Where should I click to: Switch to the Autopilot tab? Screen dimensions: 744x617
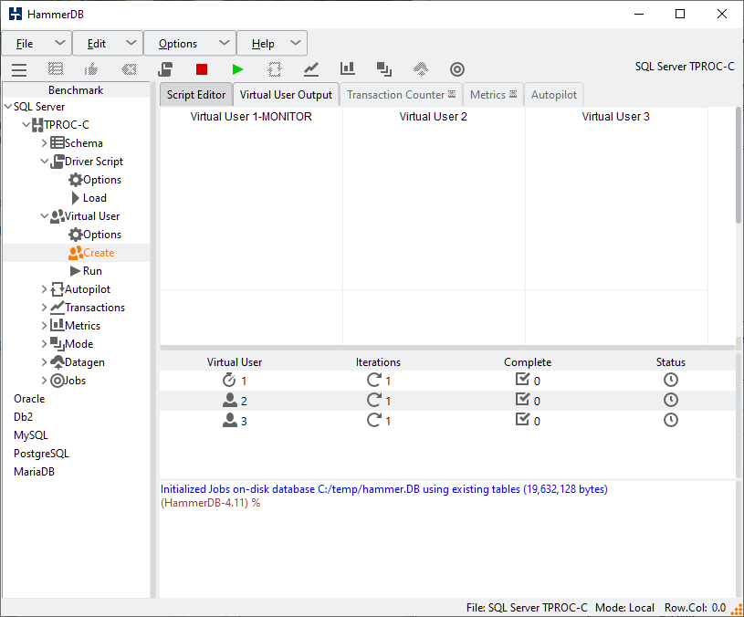point(554,94)
